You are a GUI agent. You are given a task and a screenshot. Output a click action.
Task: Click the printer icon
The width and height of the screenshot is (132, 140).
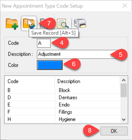pyautogui.click(x=80, y=23)
